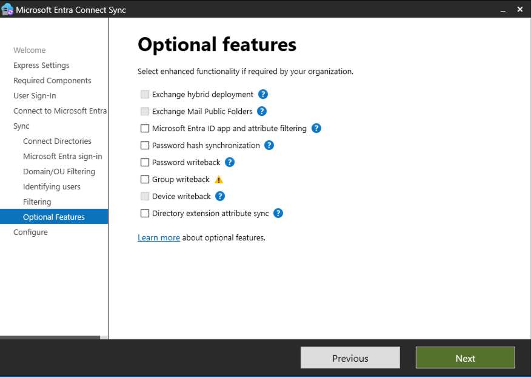Enable Password hash synchronization
This screenshot has height=377, width=531.
coord(144,145)
